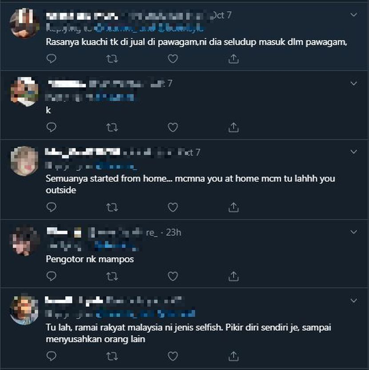
Task: Share the 'Tu lah, ramai rakyat' tweet
Action: pos(233,356)
